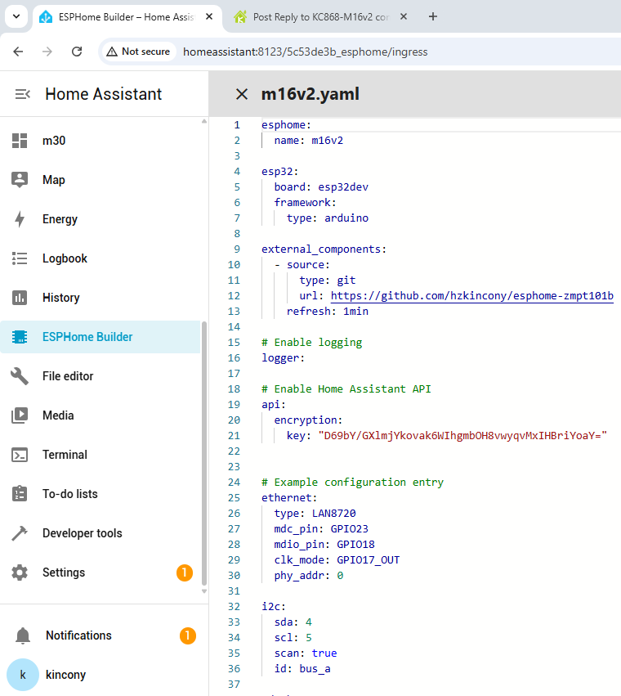The height and width of the screenshot is (696, 621).
Task: Open a new browser tab
Action: tap(433, 16)
